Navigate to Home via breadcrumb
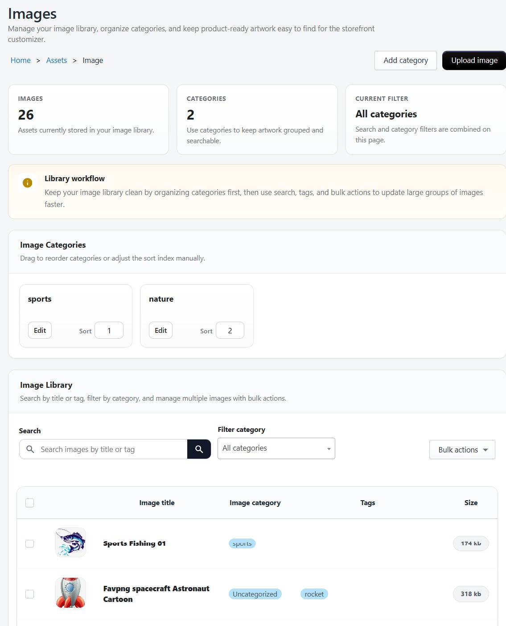This screenshot has width=506, height=626. pyautogui.click(x=21, y=60)
